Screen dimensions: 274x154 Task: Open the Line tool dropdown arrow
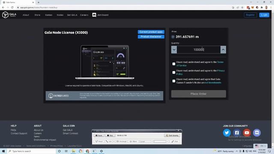114,142
